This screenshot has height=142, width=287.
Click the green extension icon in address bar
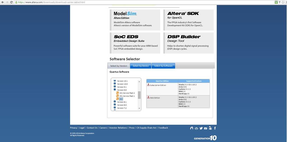[276, 2]
